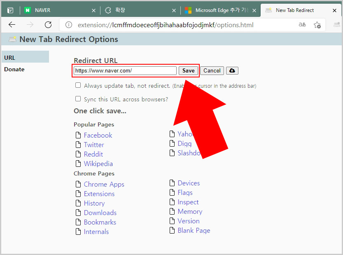Click the page icon beside Digg
This screenshot has width=343, height=255.
tap(172, 143)
